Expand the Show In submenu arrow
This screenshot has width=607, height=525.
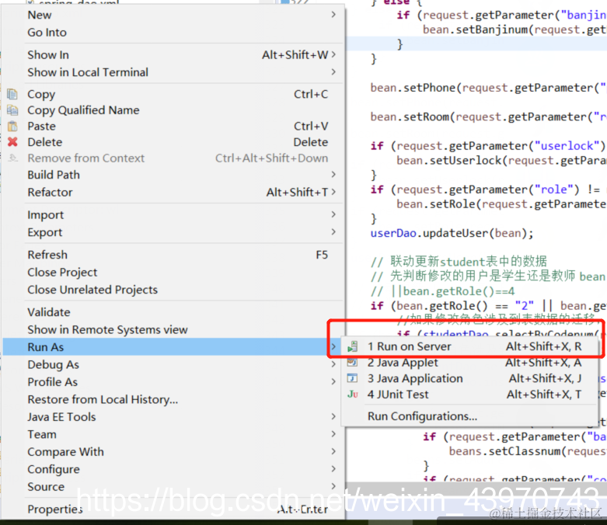[x=333, y=54]
